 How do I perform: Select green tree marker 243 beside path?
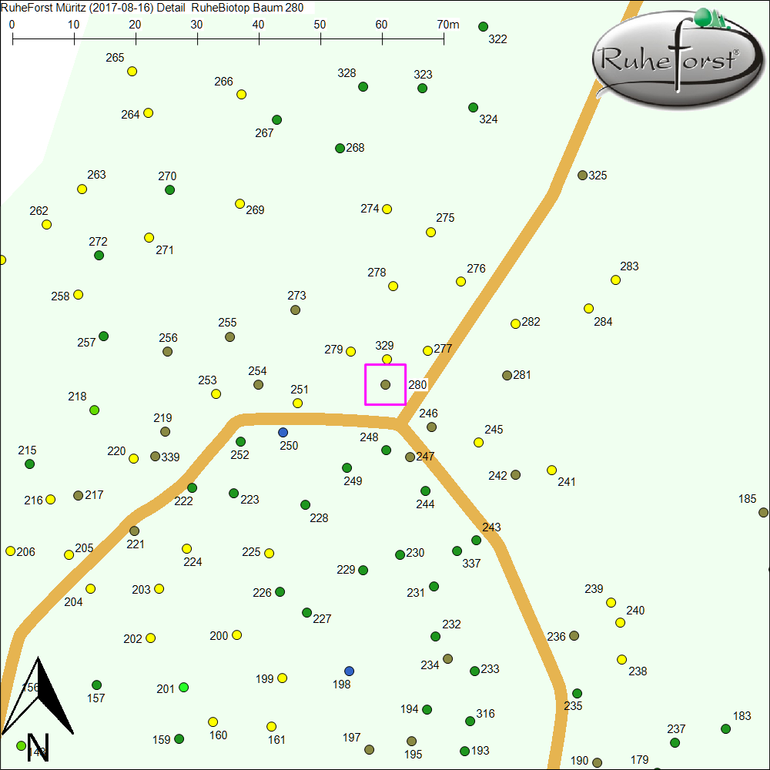pos(476,540)
